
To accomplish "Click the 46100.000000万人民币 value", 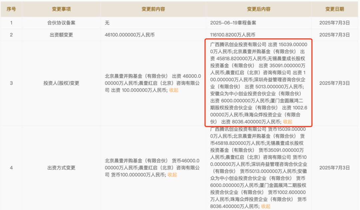I will [129, 35].
